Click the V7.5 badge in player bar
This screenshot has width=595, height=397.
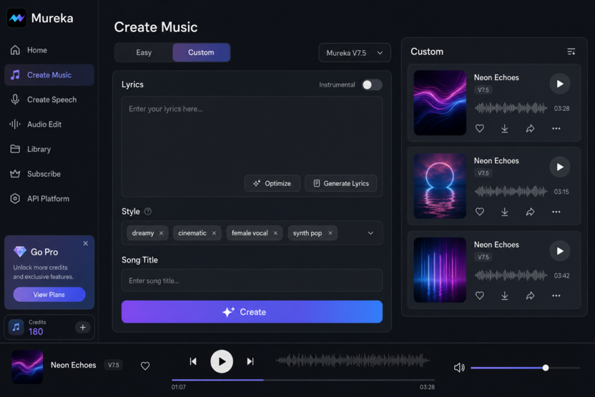tap(114, 365)
